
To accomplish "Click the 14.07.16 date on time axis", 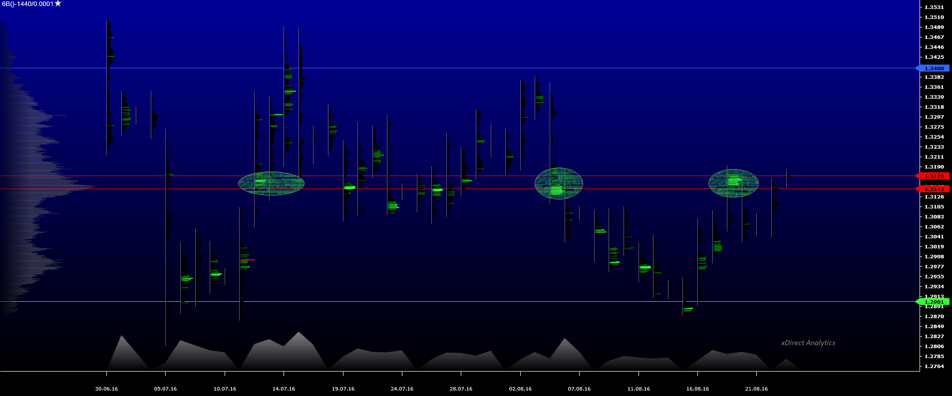I will [284, 389].
